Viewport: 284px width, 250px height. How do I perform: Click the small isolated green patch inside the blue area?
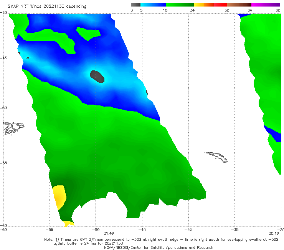point(88,34)
